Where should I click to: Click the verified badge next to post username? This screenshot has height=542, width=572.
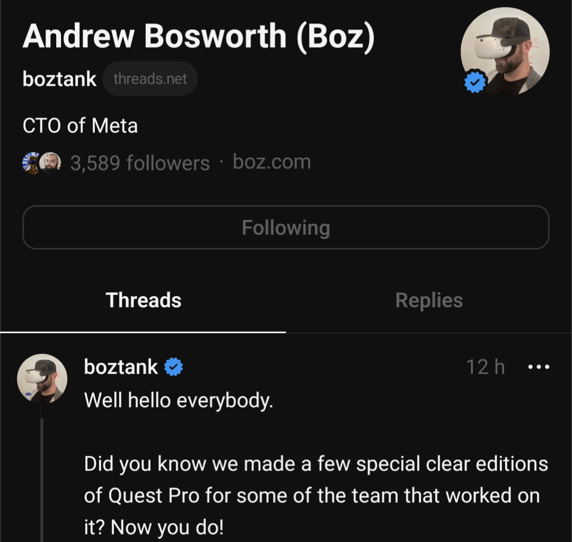click(x=174, y=367)
